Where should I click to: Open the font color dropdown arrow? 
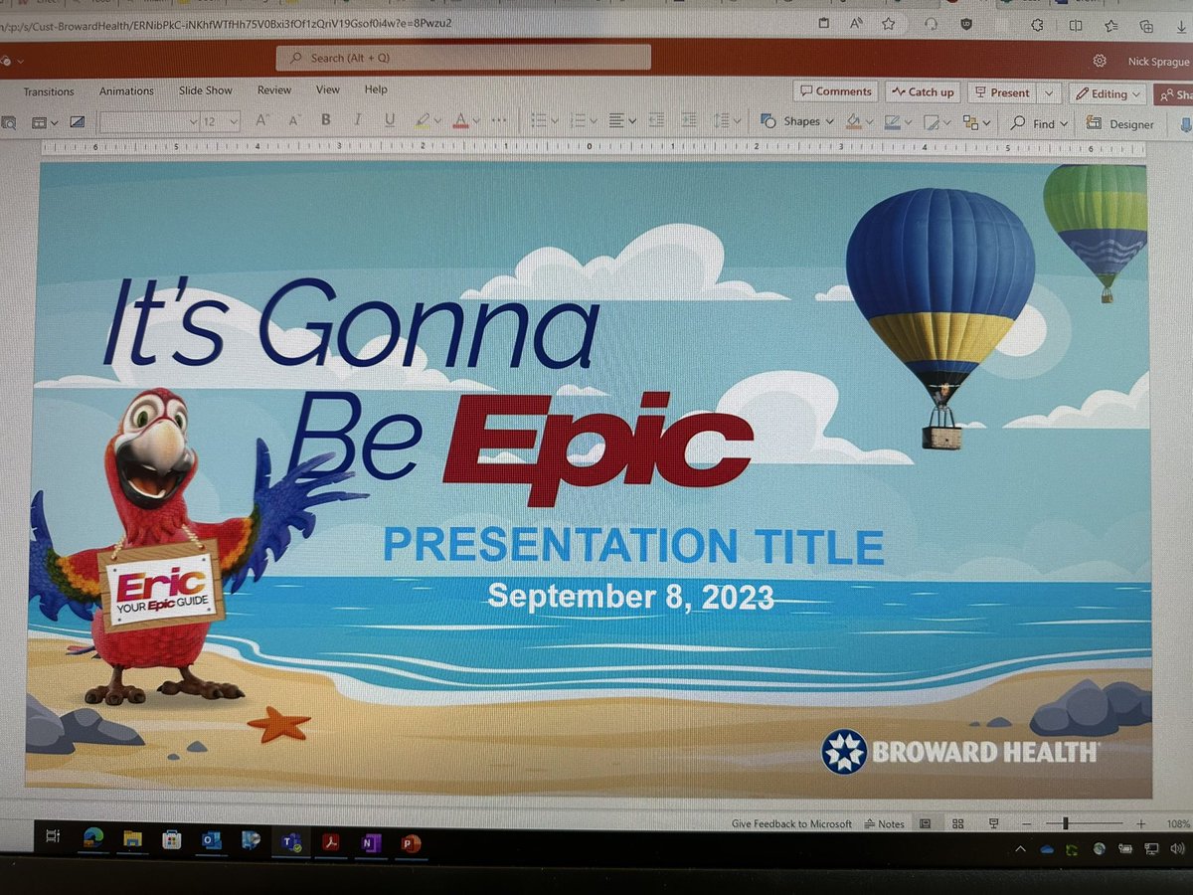pyautogui.click(x=476, y=121)
